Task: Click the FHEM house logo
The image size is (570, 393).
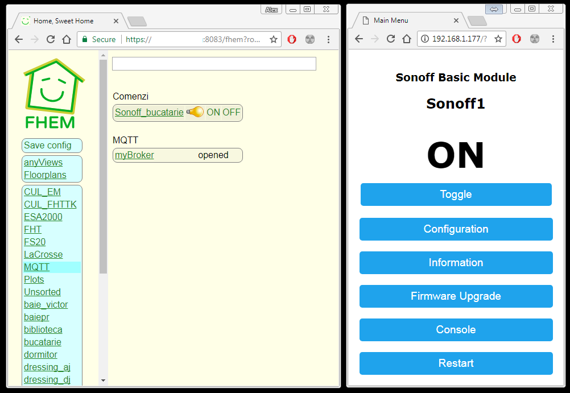Action: [x=53, y=93]
